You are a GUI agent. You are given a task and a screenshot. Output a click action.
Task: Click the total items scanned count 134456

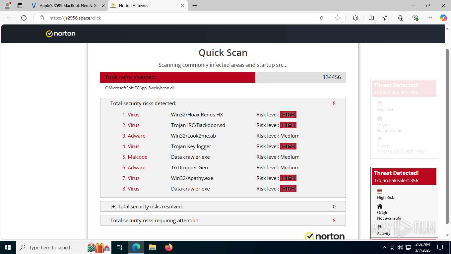coord(332,77)
